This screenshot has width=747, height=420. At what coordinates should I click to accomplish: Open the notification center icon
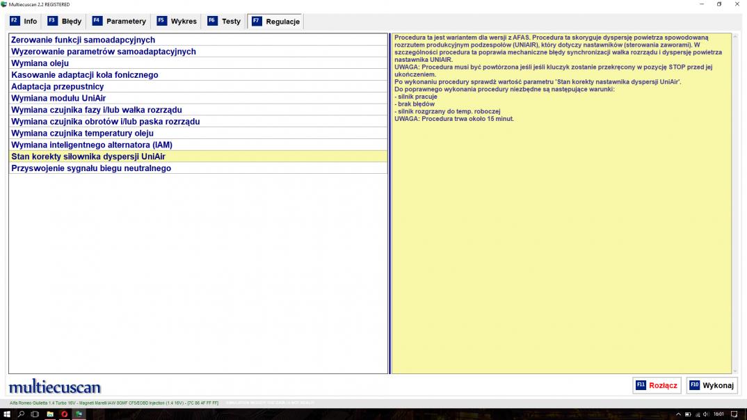pos(734,414)
